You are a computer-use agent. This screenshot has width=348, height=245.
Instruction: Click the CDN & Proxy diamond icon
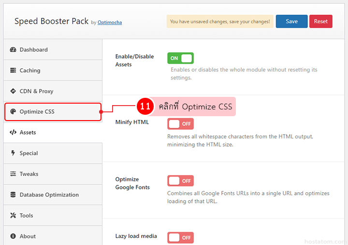[x=13, y=91]
